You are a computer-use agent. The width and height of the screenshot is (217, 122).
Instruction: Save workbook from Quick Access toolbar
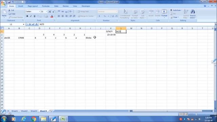(x=9, y=2)
